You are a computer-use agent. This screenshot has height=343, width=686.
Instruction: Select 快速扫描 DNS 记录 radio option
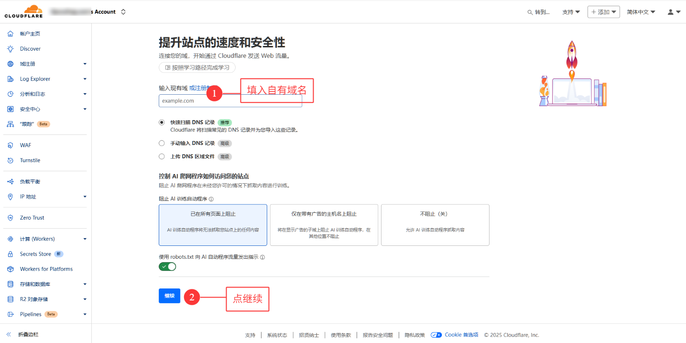pos(162,122)
